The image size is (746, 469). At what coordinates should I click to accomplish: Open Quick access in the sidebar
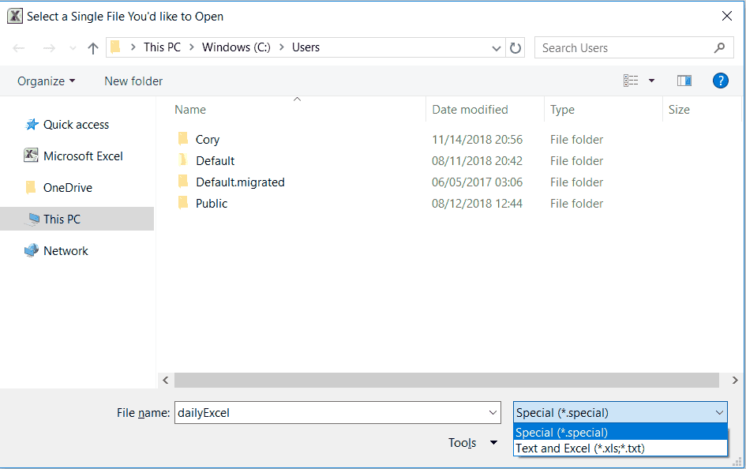click(74, 124)
